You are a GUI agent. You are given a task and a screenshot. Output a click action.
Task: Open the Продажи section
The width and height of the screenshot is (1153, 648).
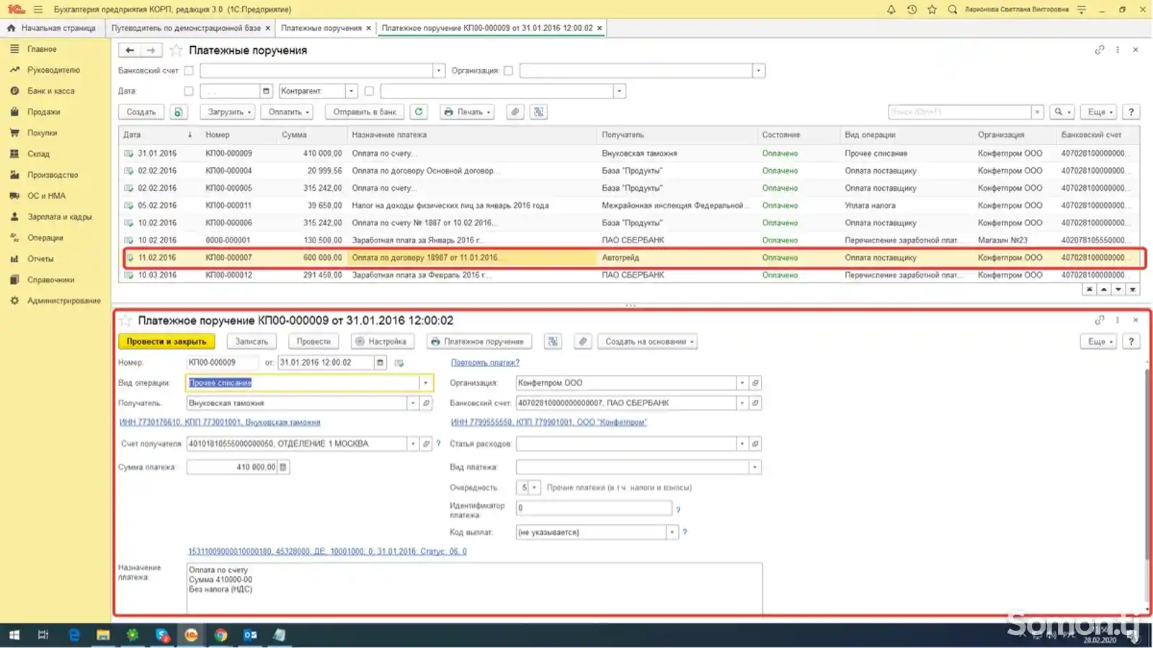click(43, 112)
